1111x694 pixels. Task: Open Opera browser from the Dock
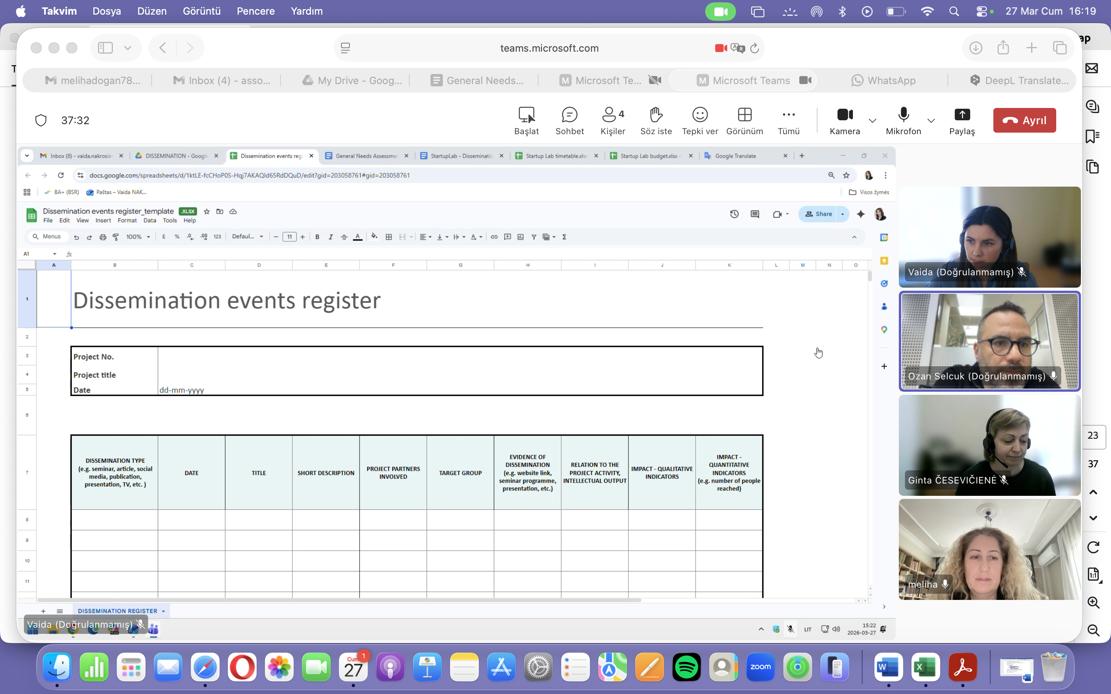pos(242,667)
